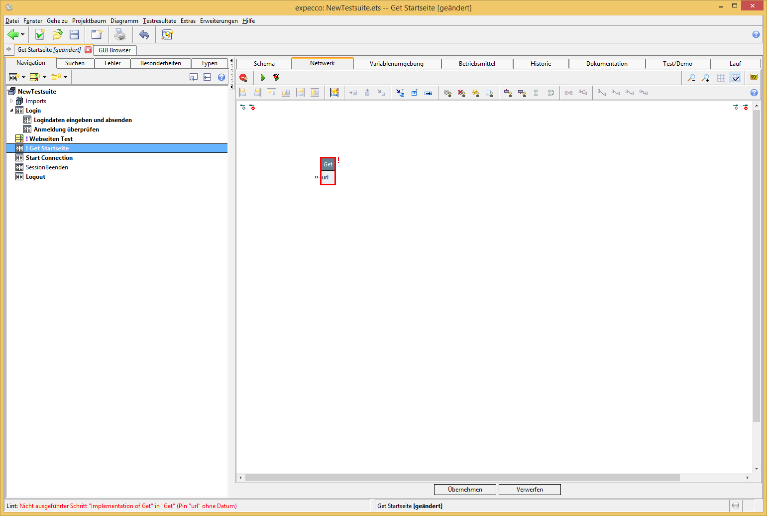
Task: Switch to the Variablenumgebung tab
Action: (396, 64)
